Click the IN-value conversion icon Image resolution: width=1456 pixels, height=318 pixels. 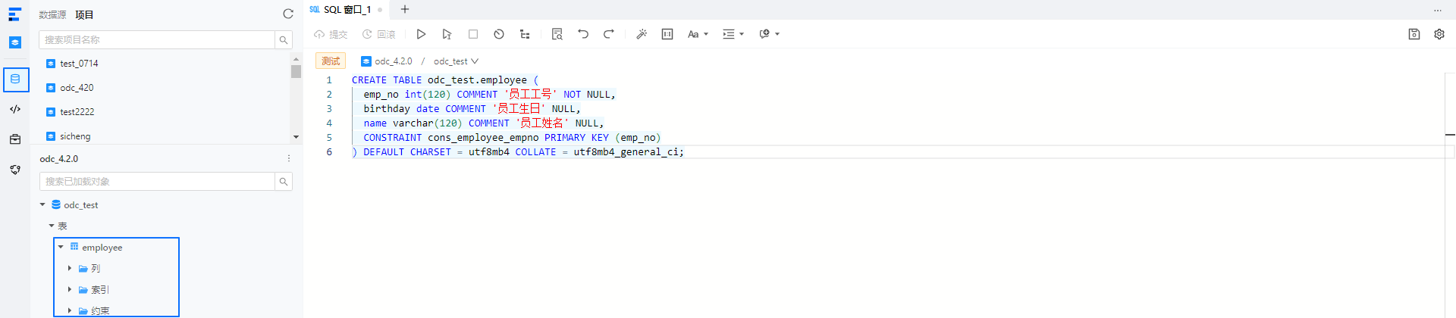(667, 34)
